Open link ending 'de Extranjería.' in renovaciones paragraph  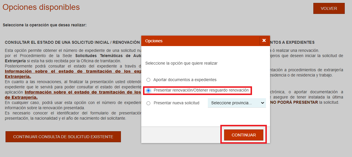(21, 97)
